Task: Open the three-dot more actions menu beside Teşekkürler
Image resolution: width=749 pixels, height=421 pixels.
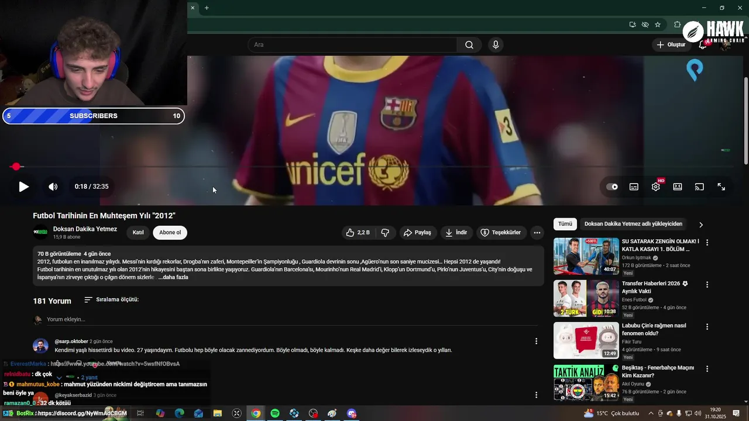Action: click(537, 233)
